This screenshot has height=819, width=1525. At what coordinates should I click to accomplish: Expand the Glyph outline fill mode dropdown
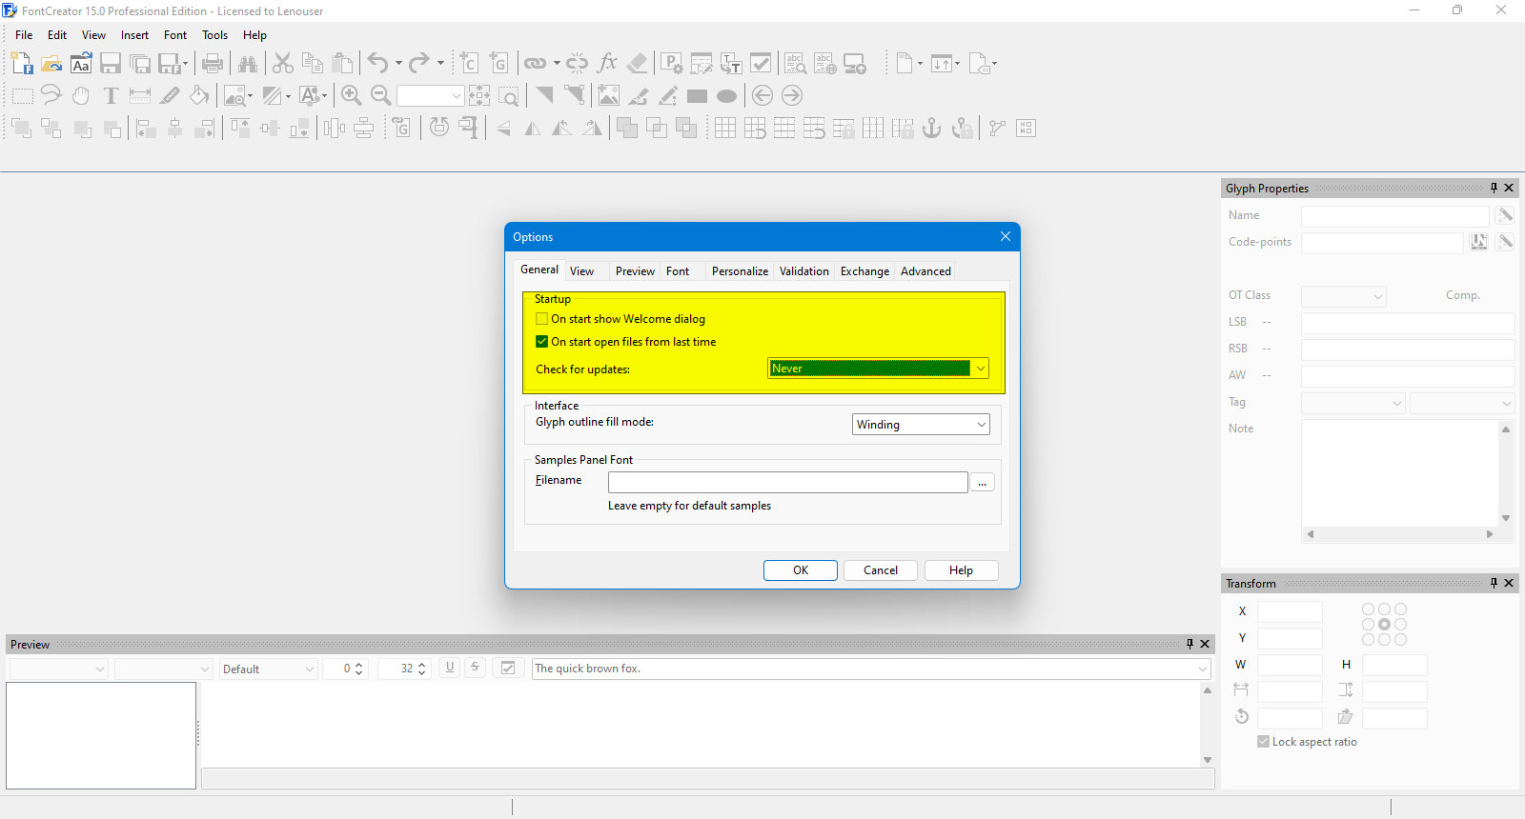pos(921,425)
